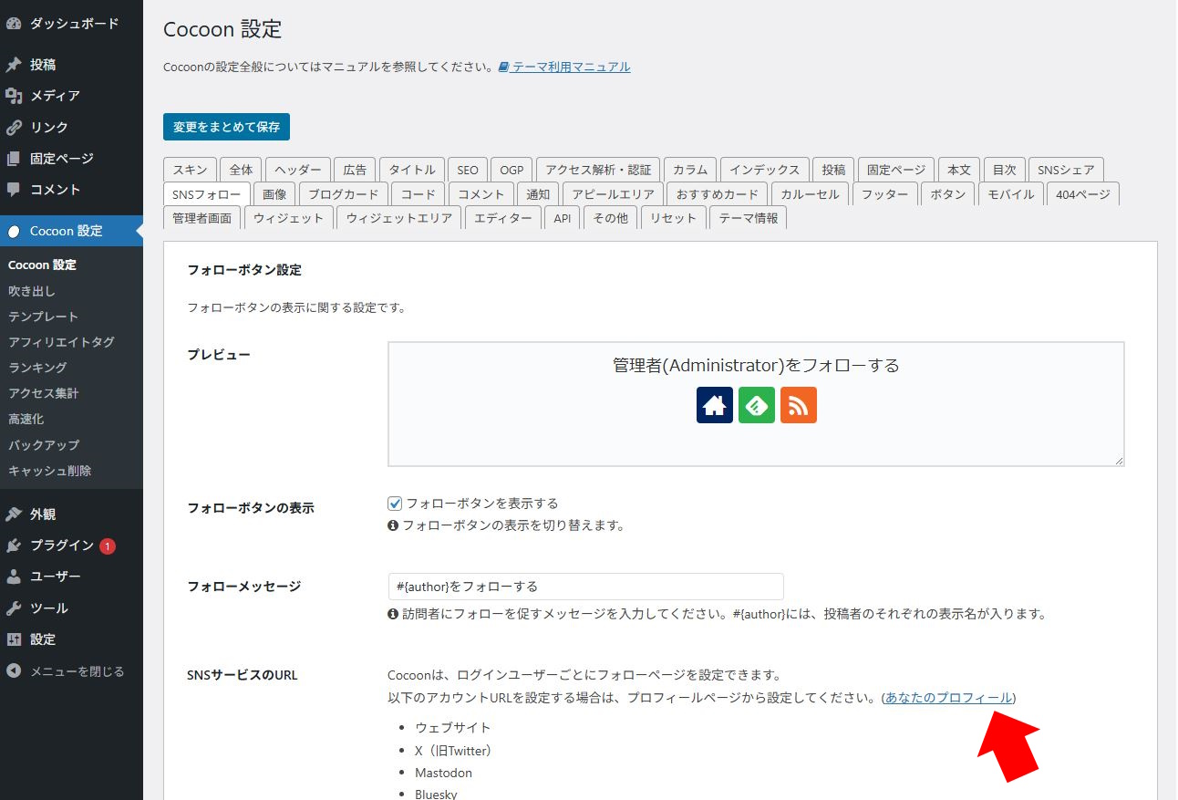Switch to the モバイル tab
Screen dimensions: 1178x800
tap(1011, 194)
